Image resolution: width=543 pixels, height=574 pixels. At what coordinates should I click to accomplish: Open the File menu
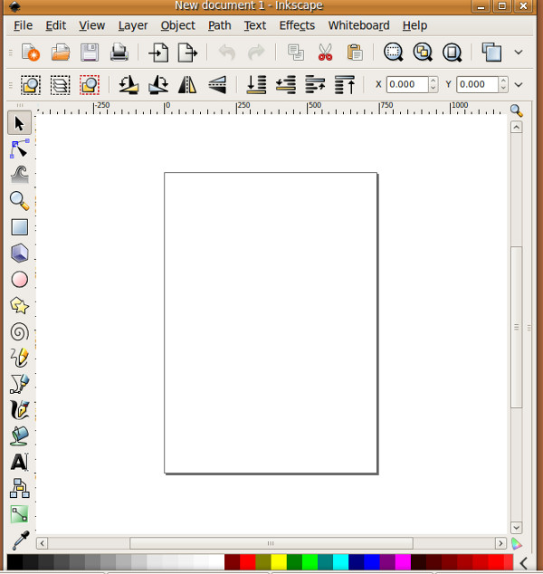point(23,25)
